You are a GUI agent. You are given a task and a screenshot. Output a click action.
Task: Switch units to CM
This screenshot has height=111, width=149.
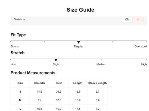(x=127, y=19)
